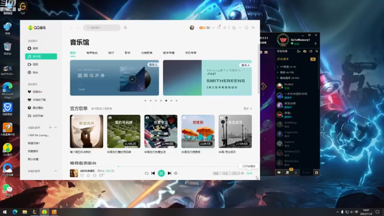Go back with the navigation back arrow
The width and height of the screenshot is (384, 216).
pos(71,28)
